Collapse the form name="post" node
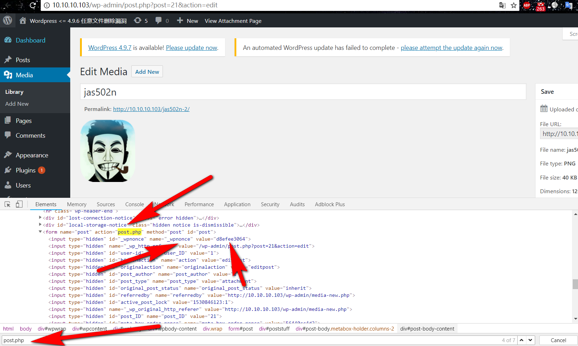This screenshot has height=346, width=578. (x=40, y=232)
